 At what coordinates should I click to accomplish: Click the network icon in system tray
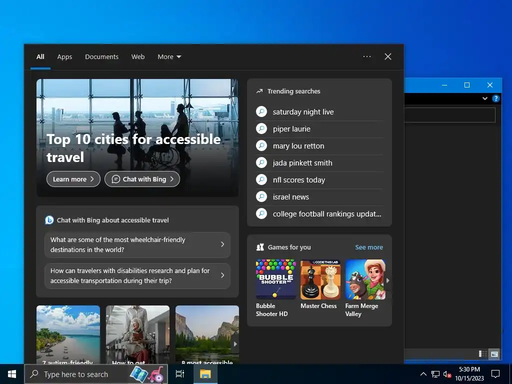[x=435, y=374]
